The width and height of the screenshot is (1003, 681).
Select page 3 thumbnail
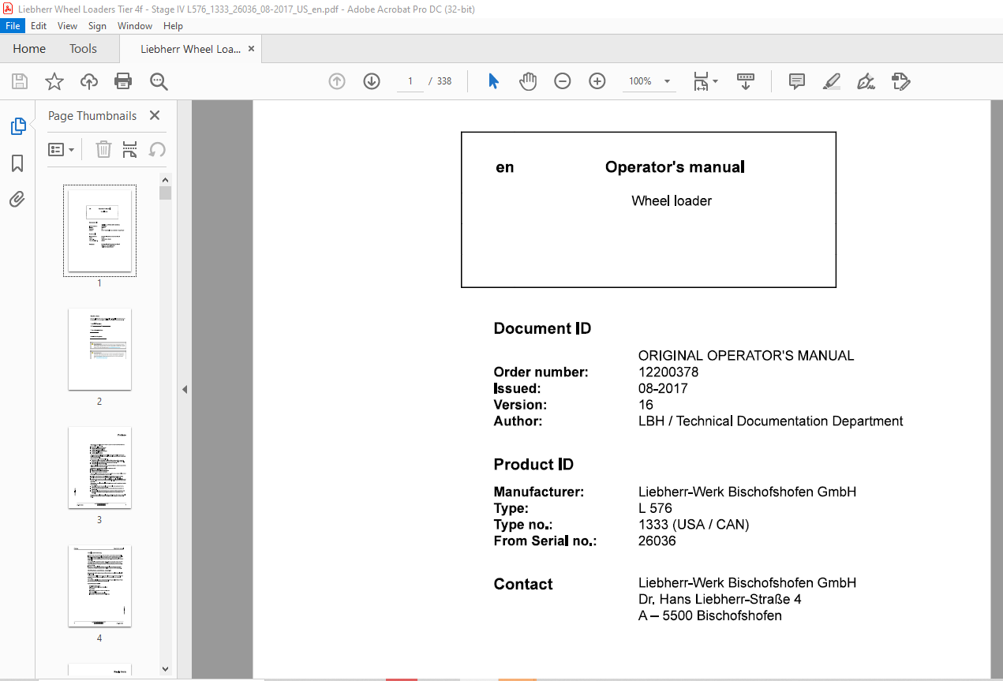pyautogui.click(x=99, y=467)
